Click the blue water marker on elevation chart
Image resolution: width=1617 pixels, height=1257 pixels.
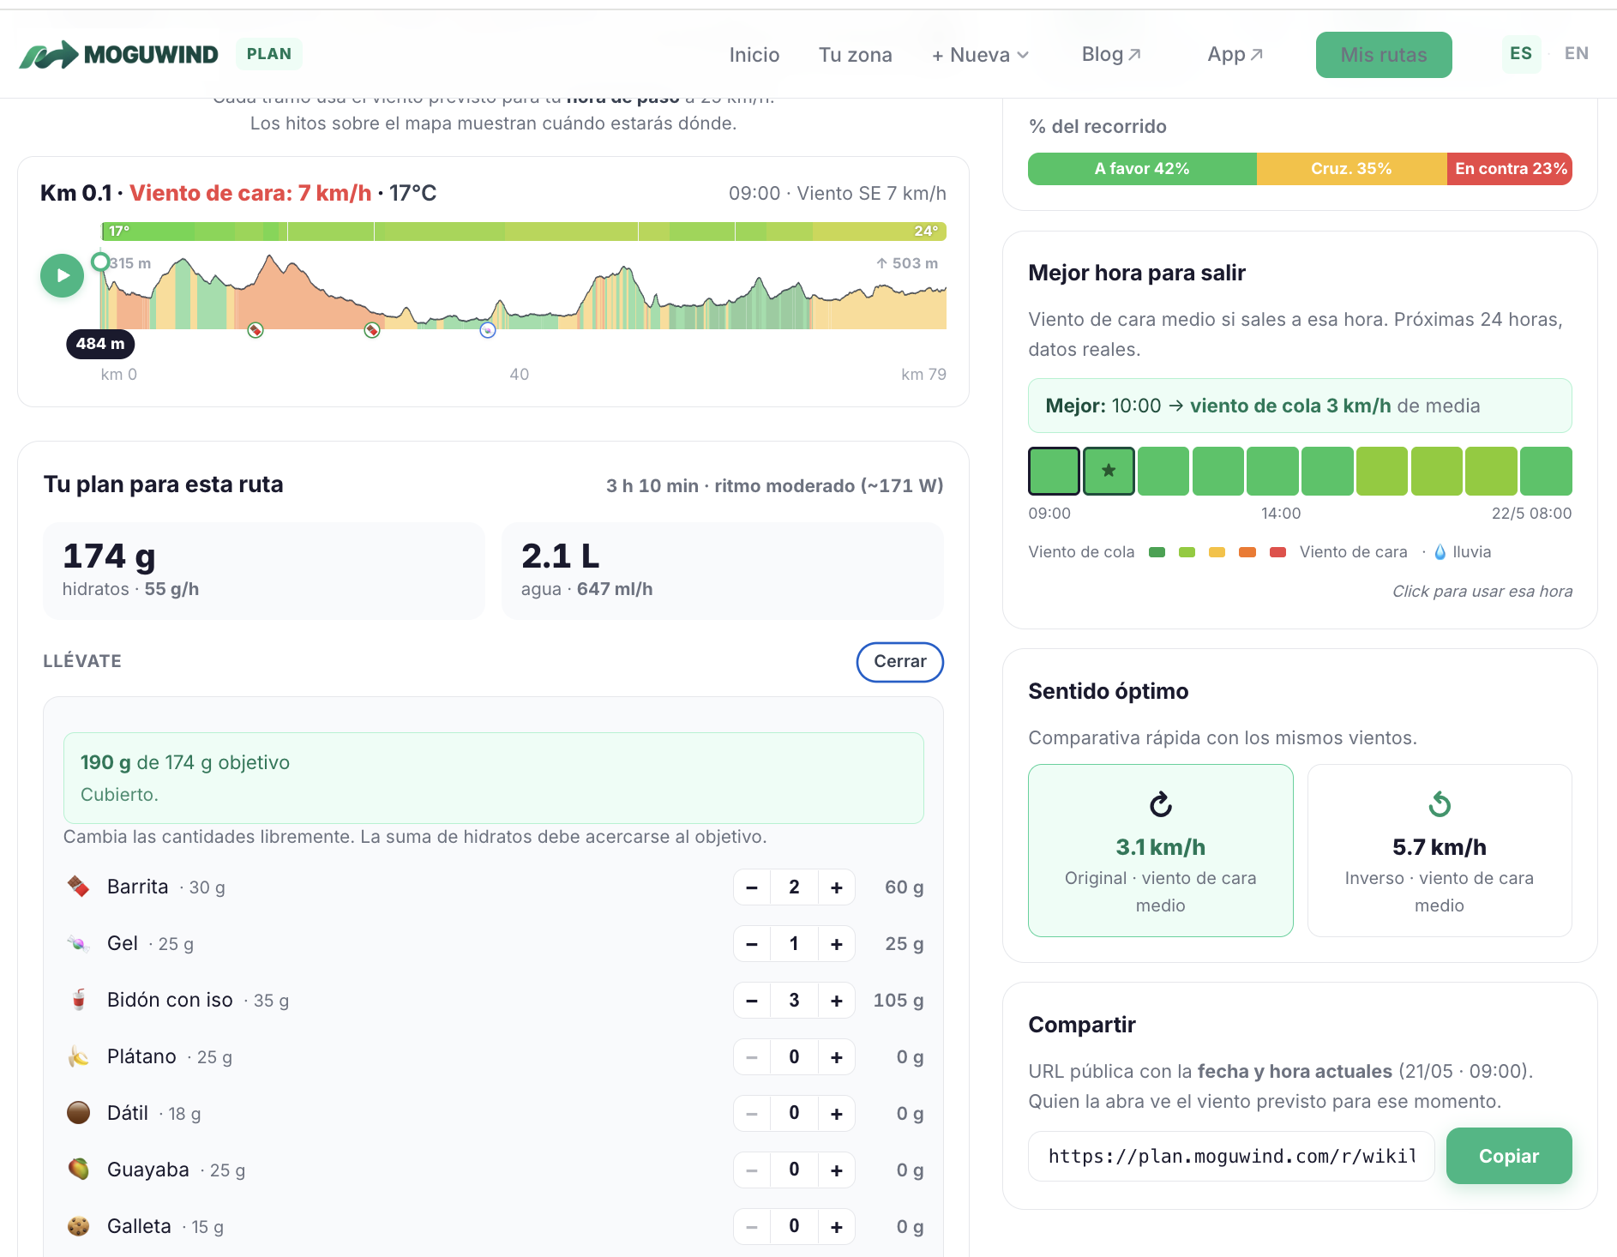pos(488,330)
